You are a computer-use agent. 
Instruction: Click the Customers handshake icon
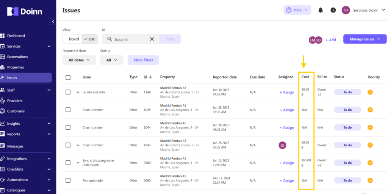2,111
